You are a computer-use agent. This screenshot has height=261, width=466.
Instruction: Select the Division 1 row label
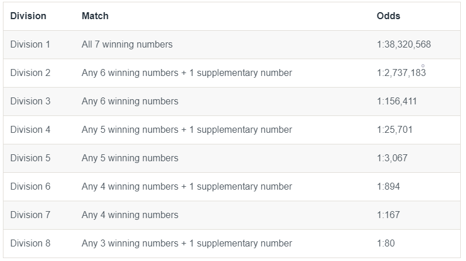pos(30,45)
